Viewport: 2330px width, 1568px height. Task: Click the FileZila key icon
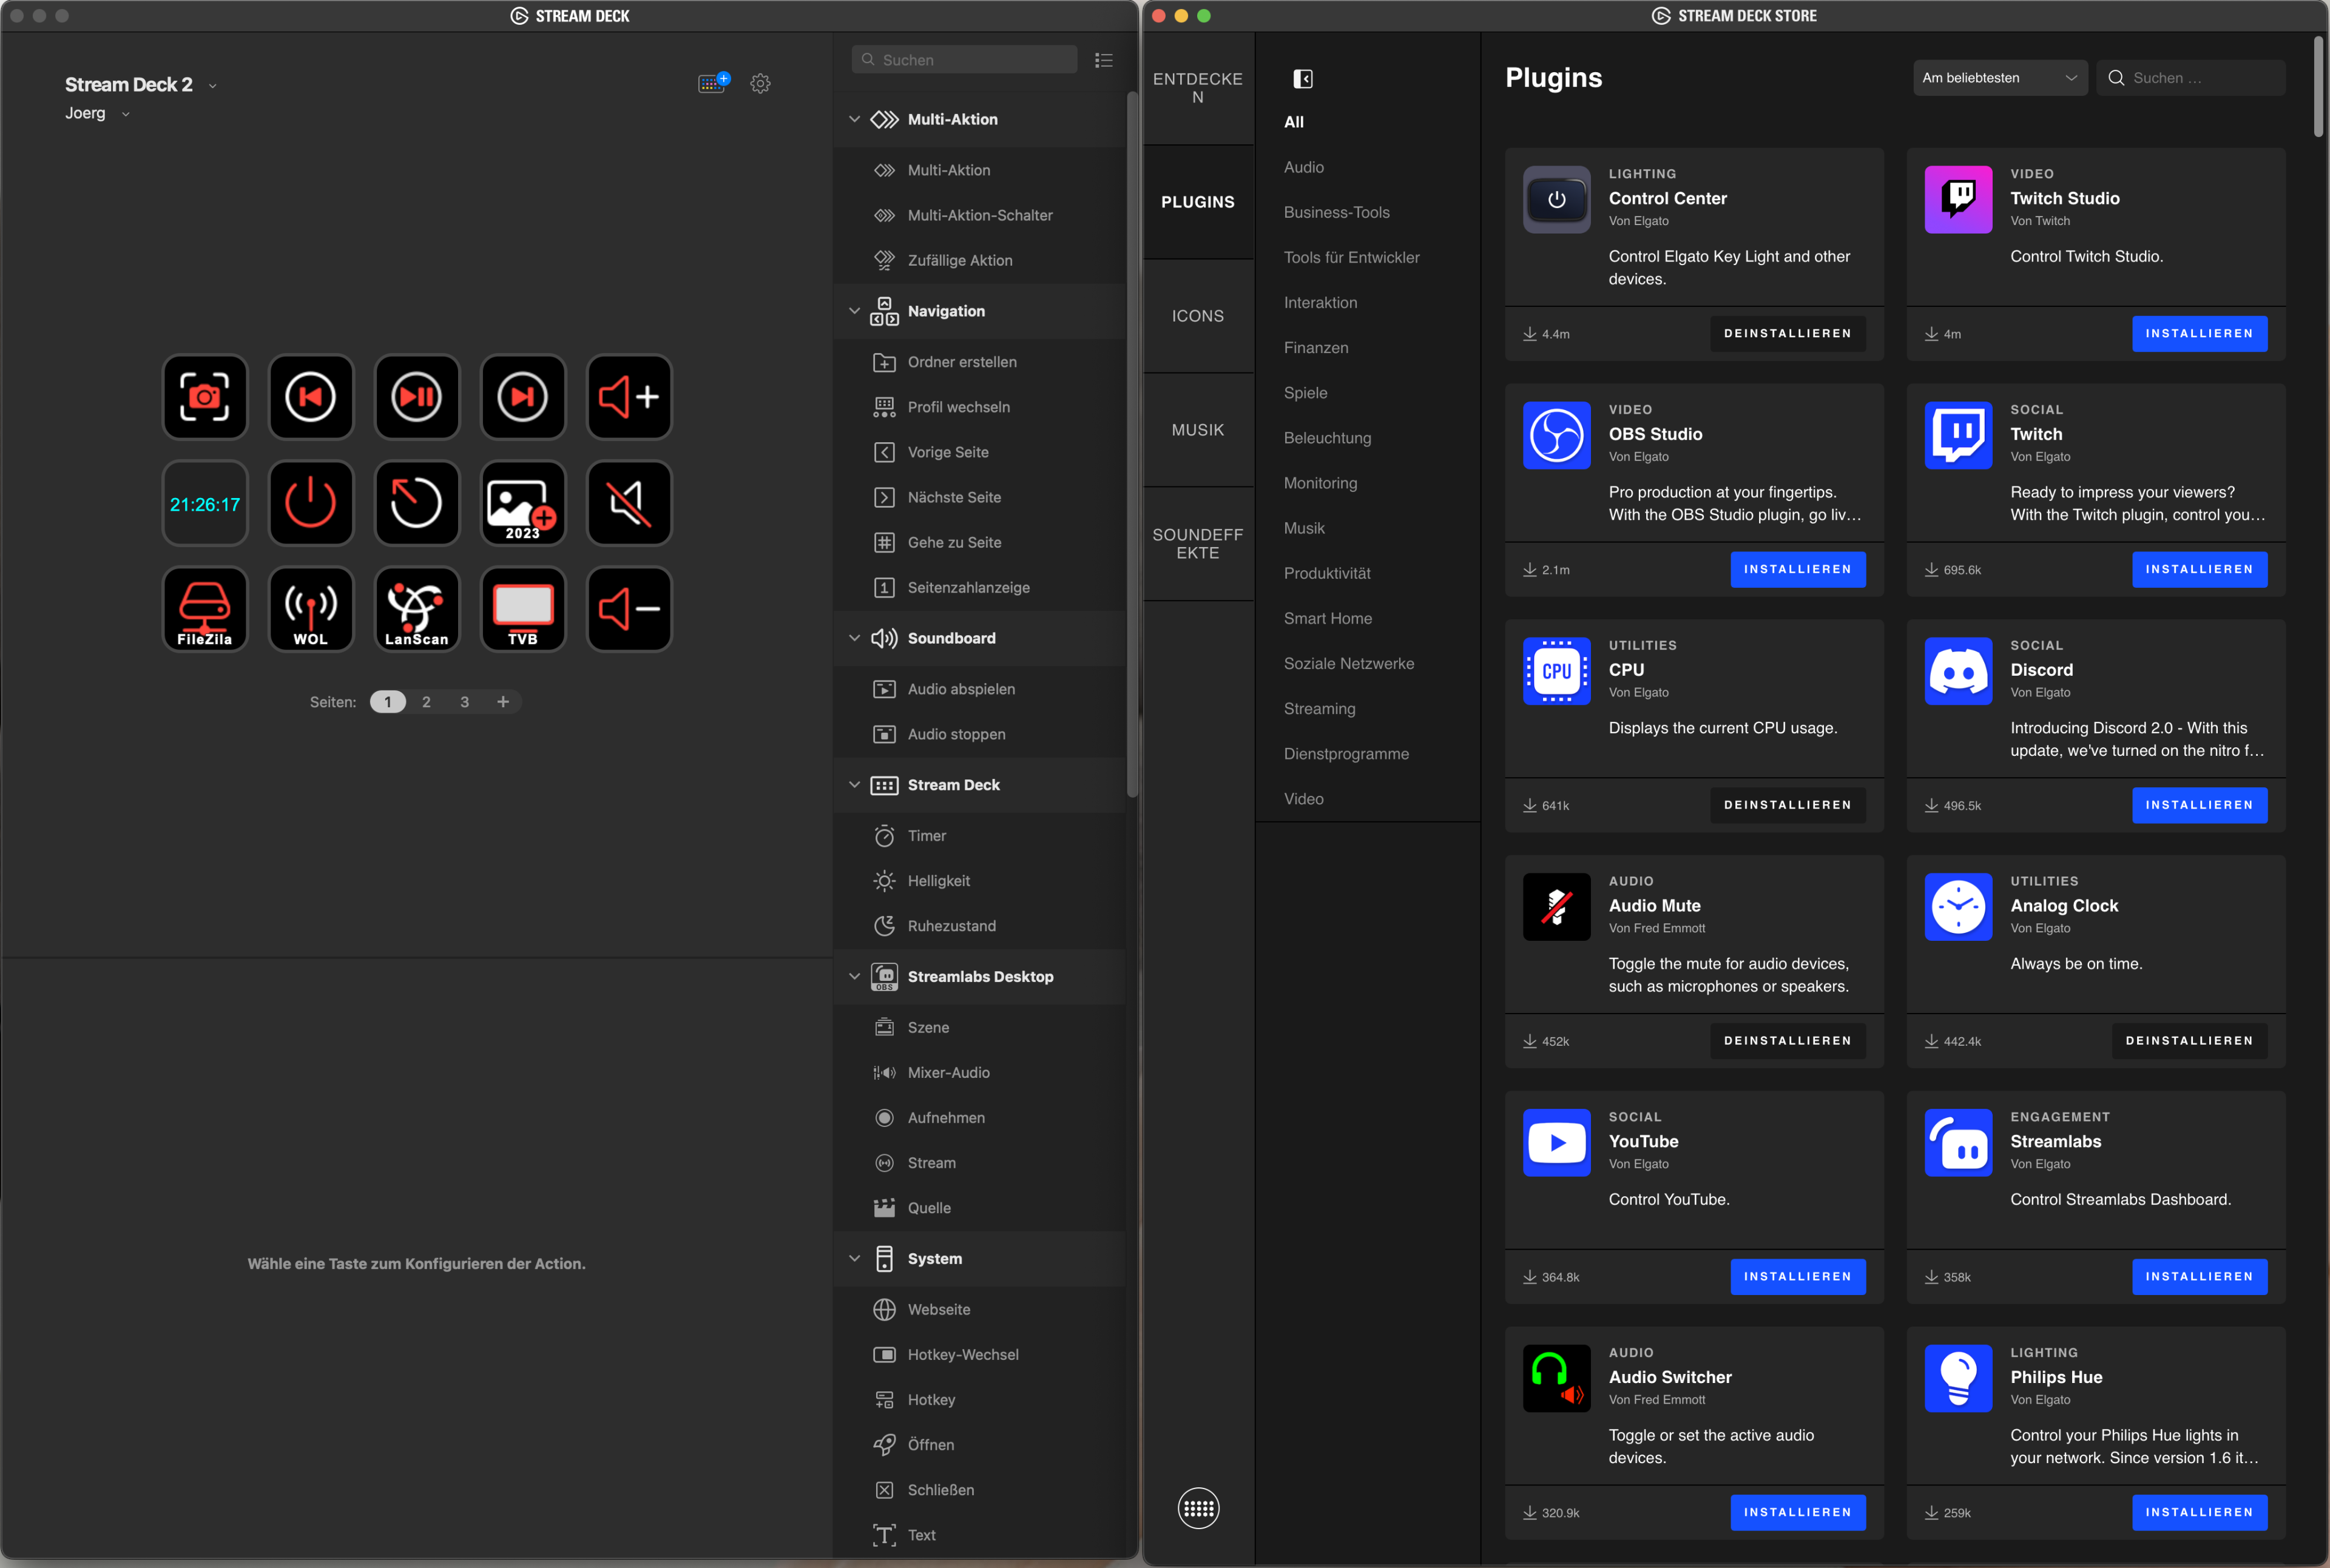pos(205,608)
